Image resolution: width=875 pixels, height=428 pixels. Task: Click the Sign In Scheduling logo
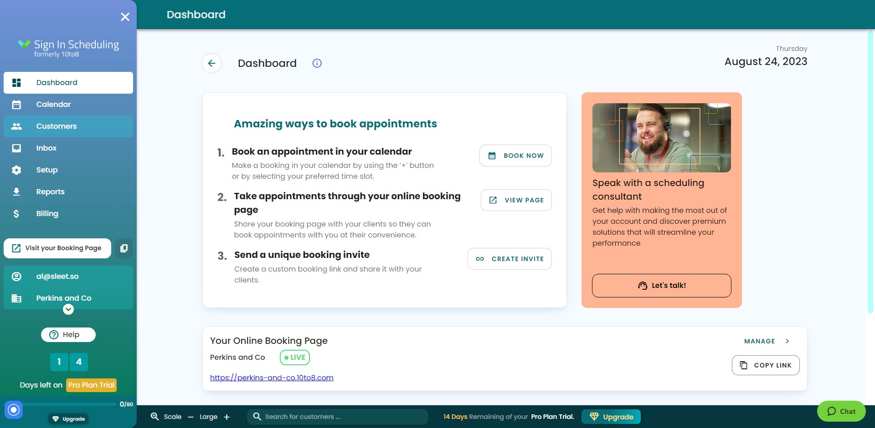68,48
